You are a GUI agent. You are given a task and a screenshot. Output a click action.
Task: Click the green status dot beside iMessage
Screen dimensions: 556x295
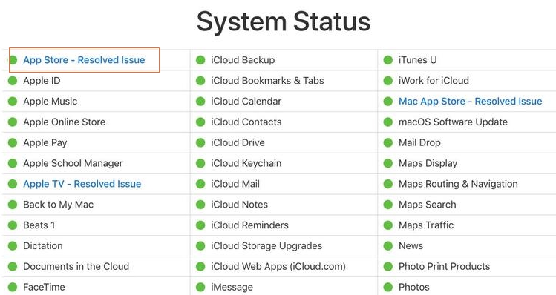[x=200, y=287]
